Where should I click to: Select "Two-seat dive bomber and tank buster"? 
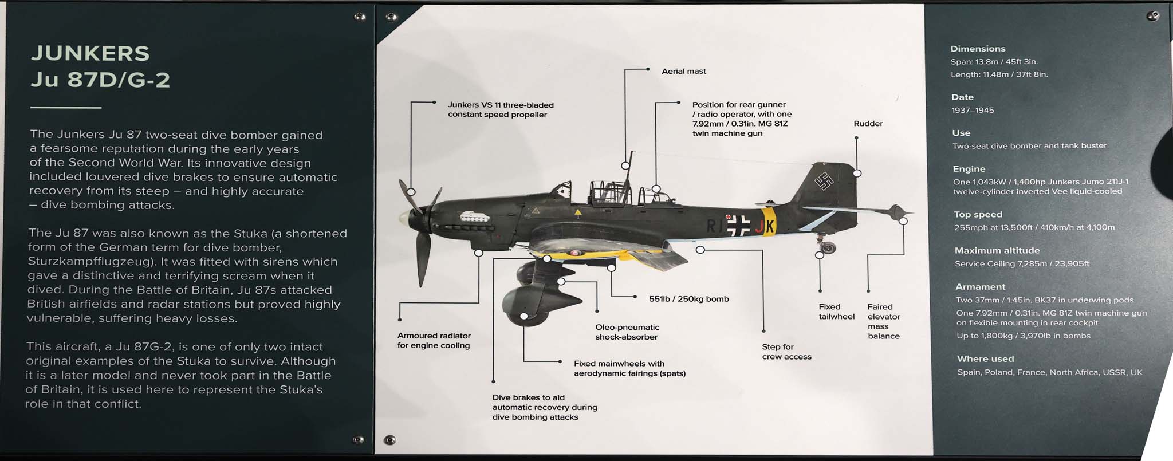pyautogui.click(x=1029, y=146)
